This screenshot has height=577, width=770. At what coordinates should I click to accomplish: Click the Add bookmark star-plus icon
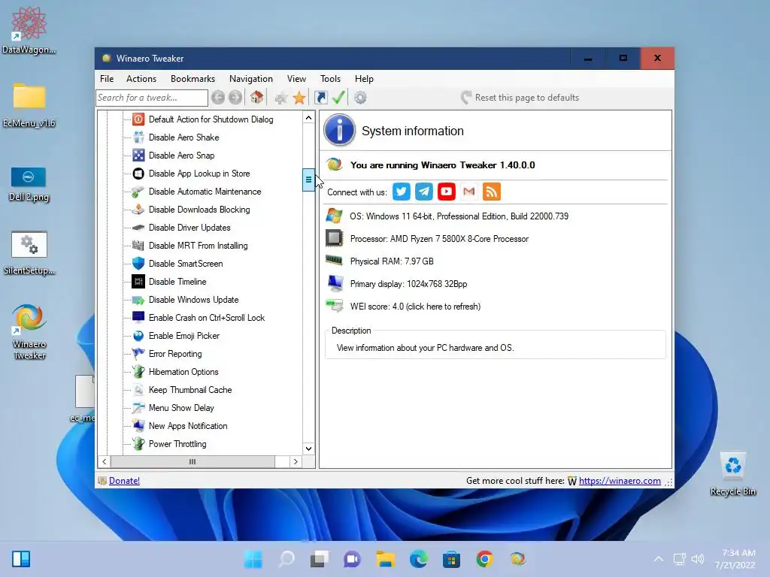(281, 98)
